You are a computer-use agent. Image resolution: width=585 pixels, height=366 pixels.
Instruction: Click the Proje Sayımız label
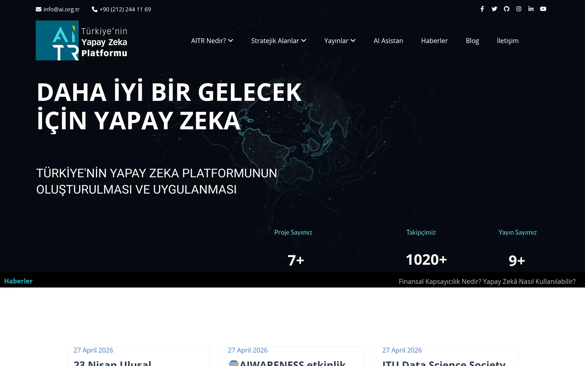293,232
